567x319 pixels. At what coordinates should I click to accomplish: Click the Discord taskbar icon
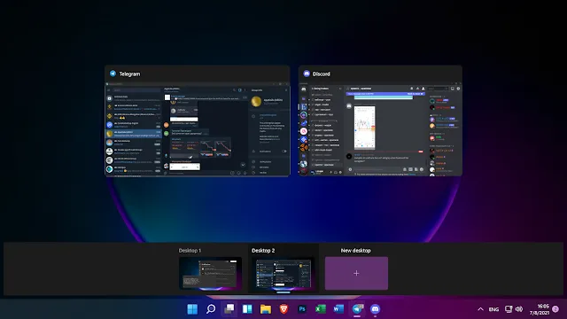[375, 309]
